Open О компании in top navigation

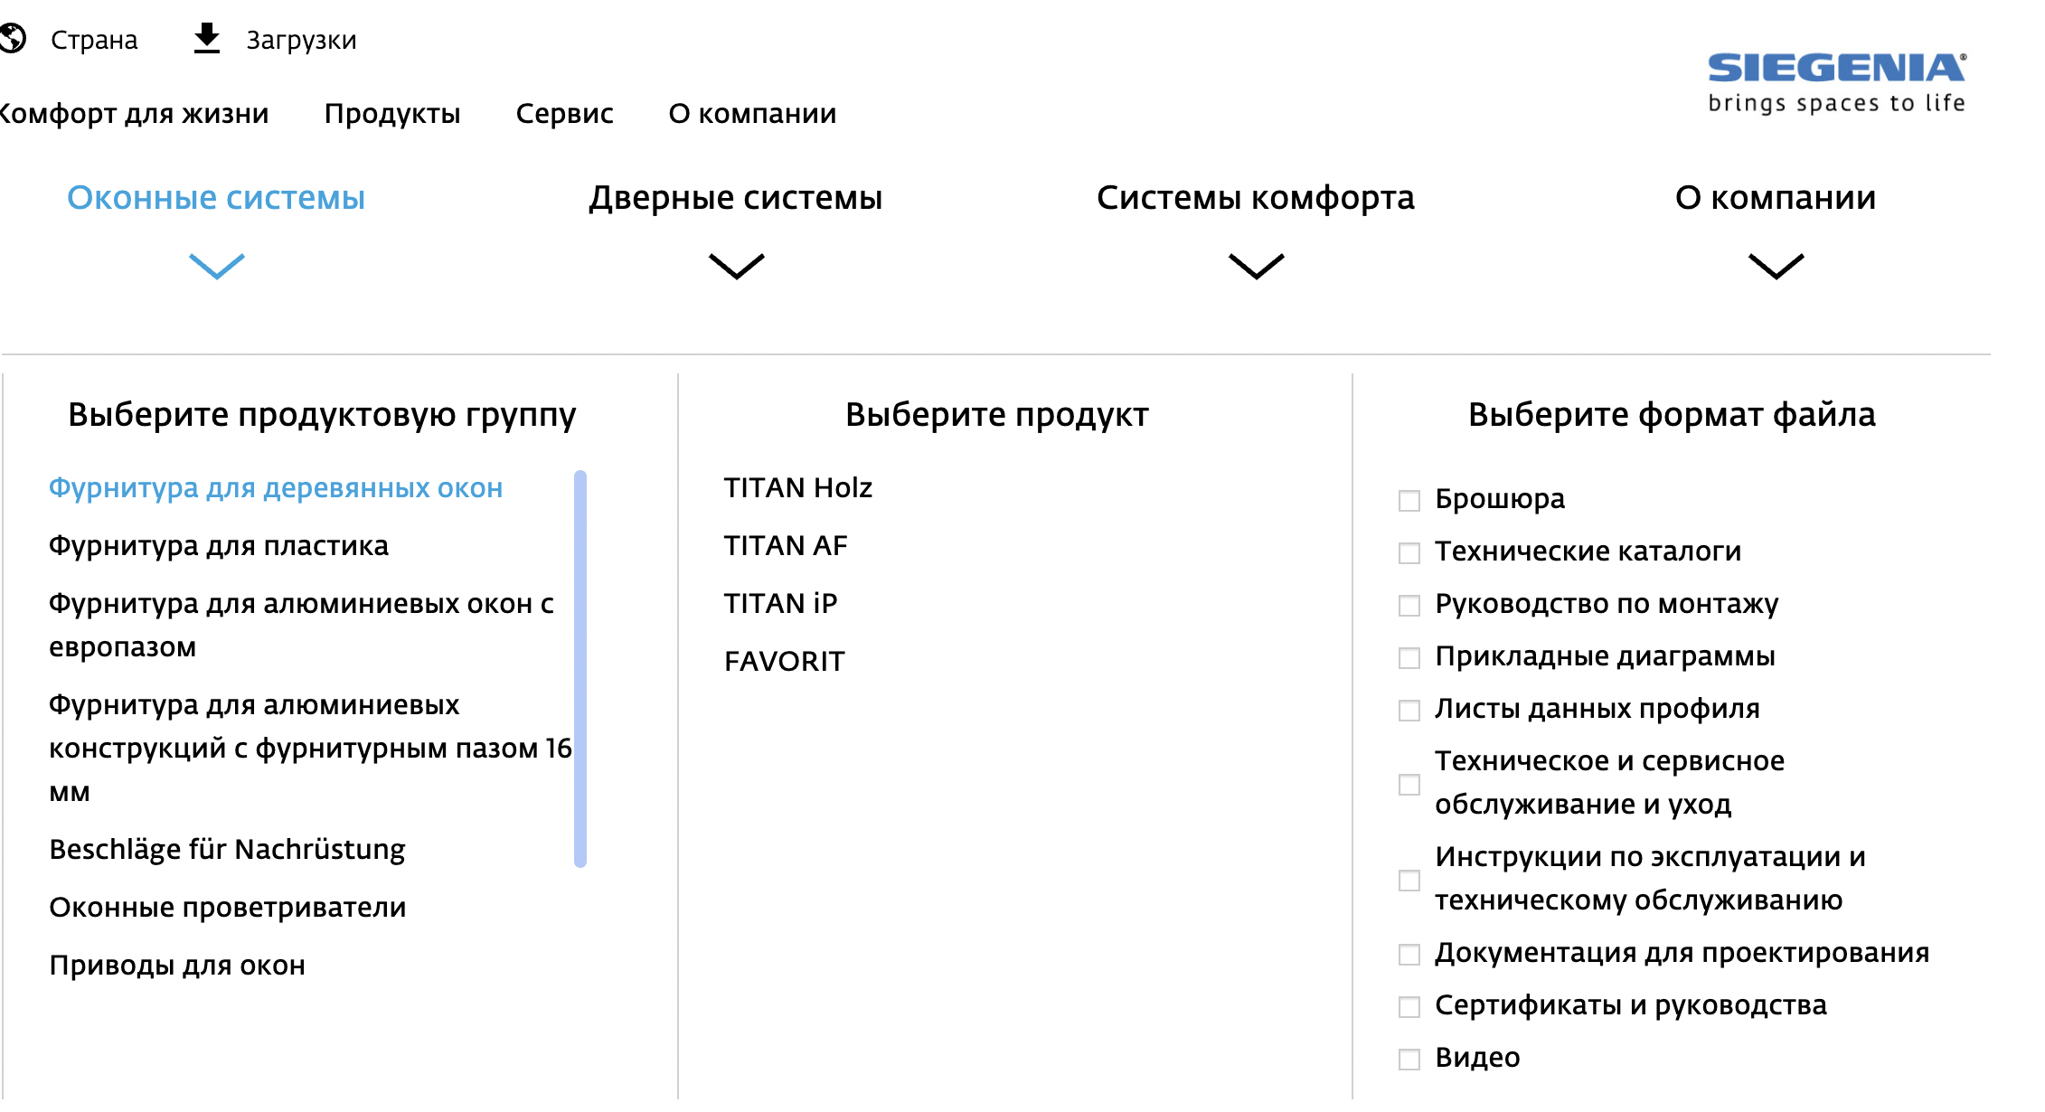pos(752,114)
